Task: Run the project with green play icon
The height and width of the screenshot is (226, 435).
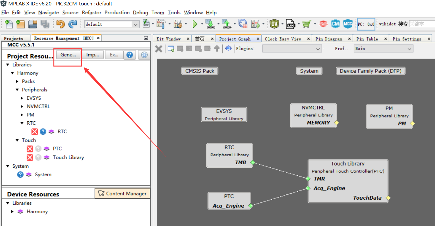Action: coord(195,24)
